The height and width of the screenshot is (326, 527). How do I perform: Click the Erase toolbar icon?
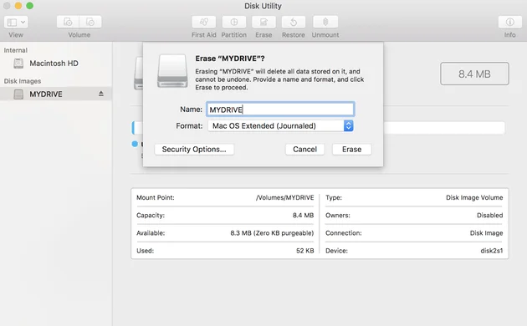point(263,23)
